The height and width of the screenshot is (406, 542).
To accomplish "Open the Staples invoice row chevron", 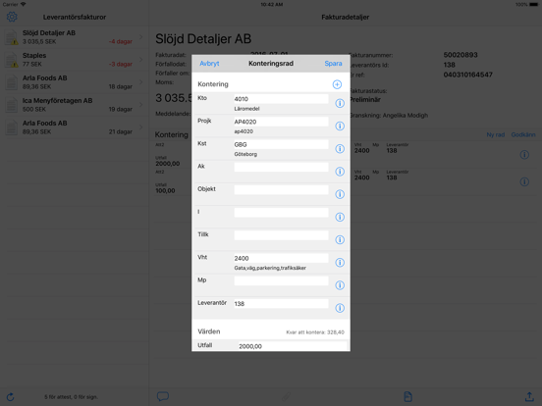I will pyautogui.click(x=141, y=60).
